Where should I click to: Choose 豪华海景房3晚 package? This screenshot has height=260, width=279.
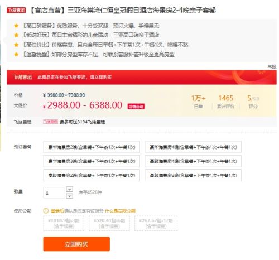coord(92,161)
